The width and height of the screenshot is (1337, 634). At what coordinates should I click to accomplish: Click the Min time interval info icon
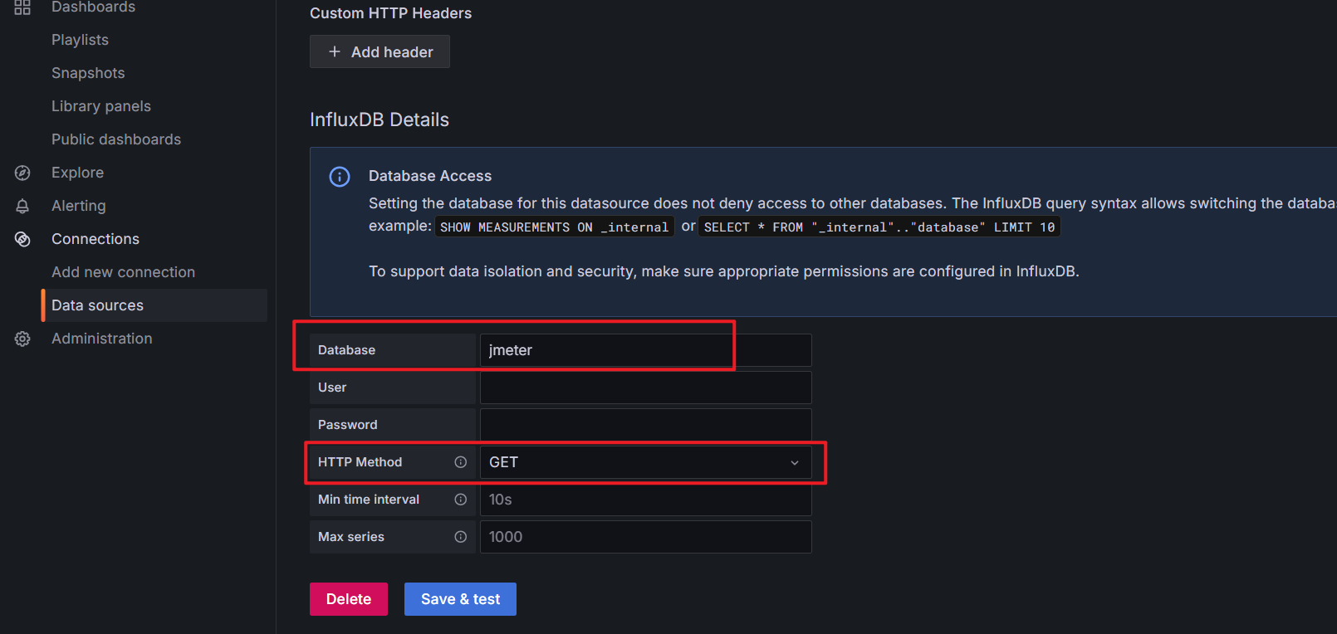coord(460,500)
